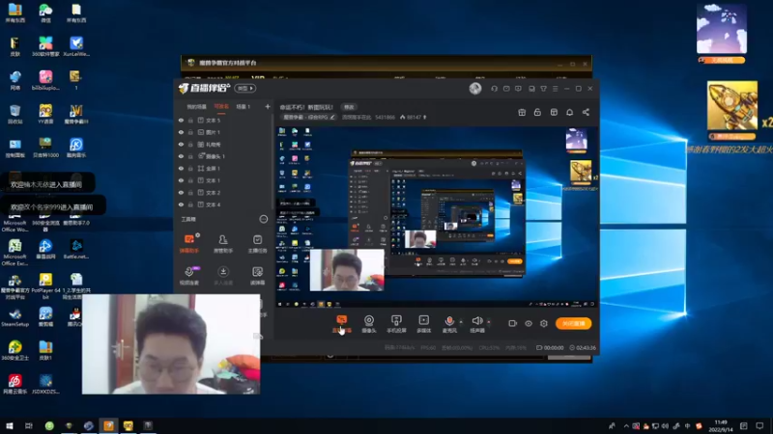The image size is (773, 434).
Task: Expand the mode pill next to the logo
Action: [245, 88]
